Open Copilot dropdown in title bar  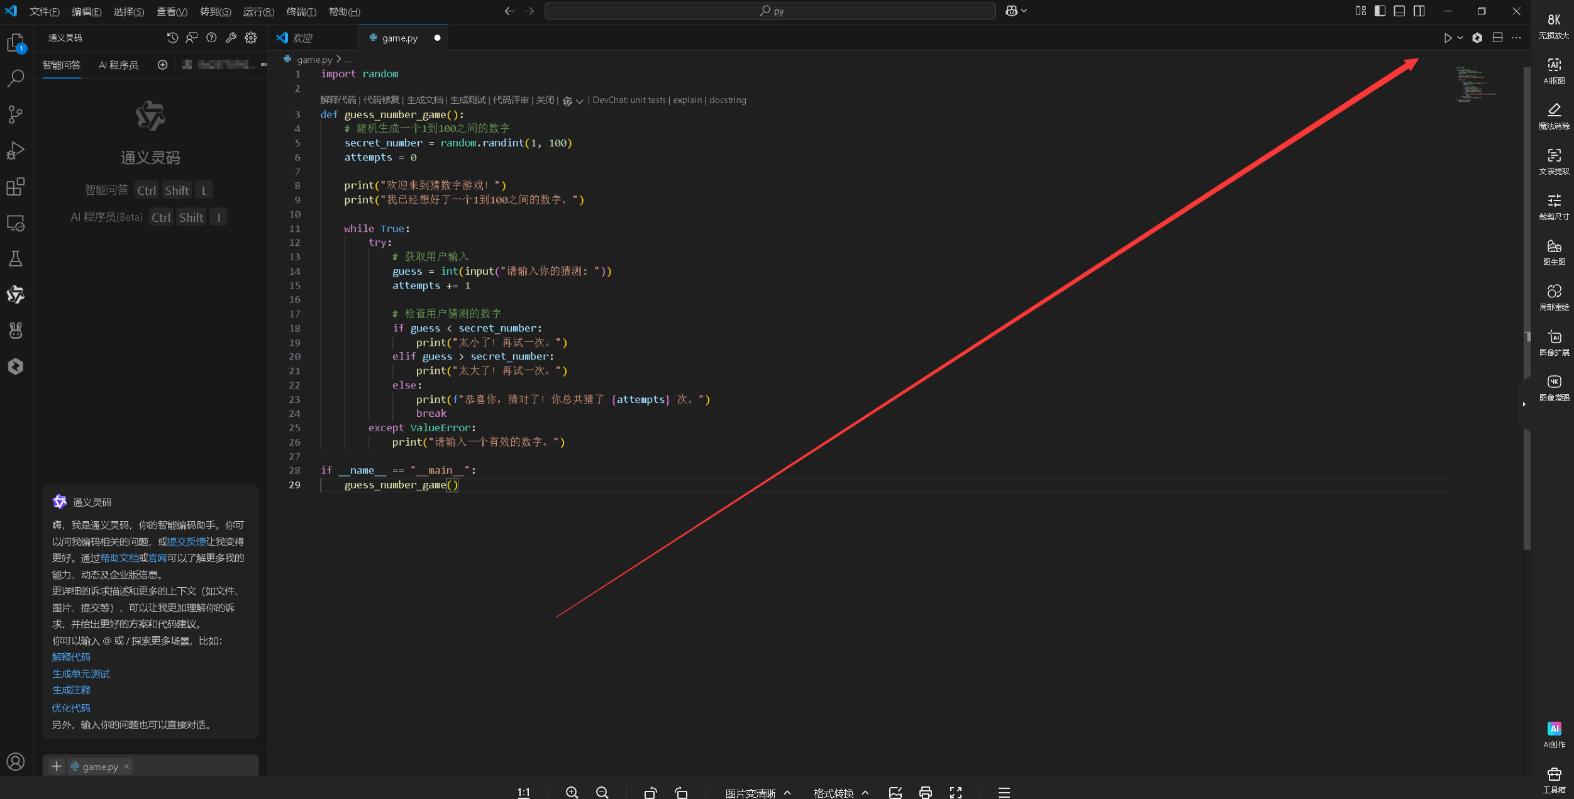pyautogui.click(x=1016, y=11)
